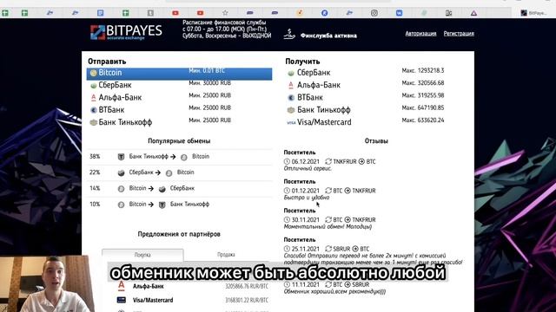556x312 pixels.
Task: Click the 'Популярные обмены' heading
Action: point(179,140)
